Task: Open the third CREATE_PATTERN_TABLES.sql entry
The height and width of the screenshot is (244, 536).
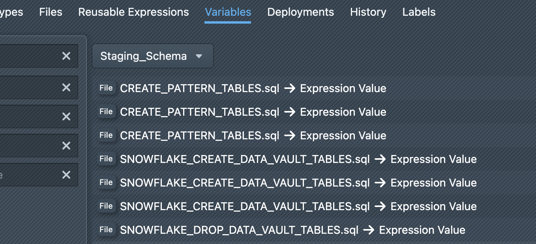Action: 199,136
